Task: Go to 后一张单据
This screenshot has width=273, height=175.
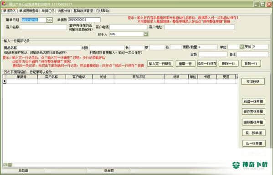Action: pyautogui.click(x=254, y=144)
